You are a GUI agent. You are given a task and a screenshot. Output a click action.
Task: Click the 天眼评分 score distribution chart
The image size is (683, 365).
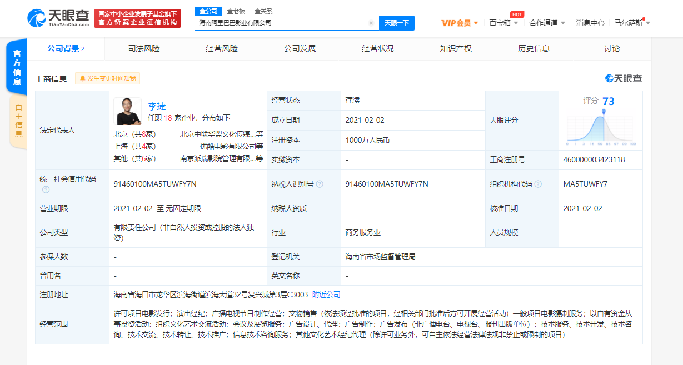point(600,126)
